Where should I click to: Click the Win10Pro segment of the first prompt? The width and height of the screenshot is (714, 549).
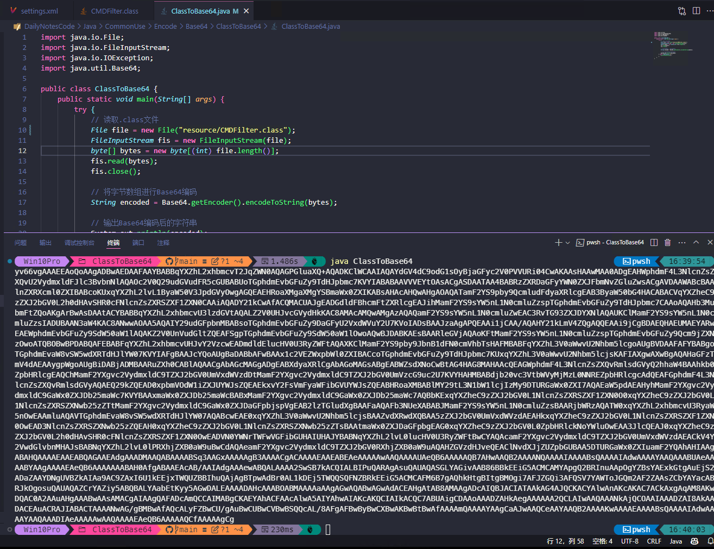pos(42,261)
